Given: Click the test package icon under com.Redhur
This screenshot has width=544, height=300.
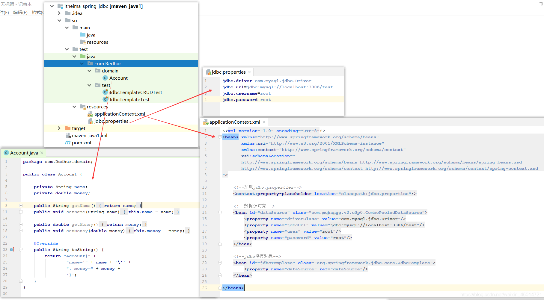Looking at the screenshot, I should [98, 85].
